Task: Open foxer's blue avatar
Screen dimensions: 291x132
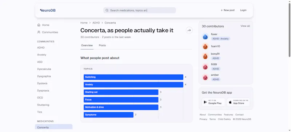Action: [205, 37]
